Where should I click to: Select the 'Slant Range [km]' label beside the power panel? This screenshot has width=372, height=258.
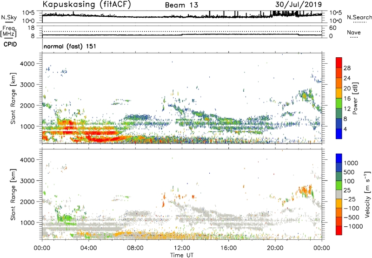click(x=13, y=98)
